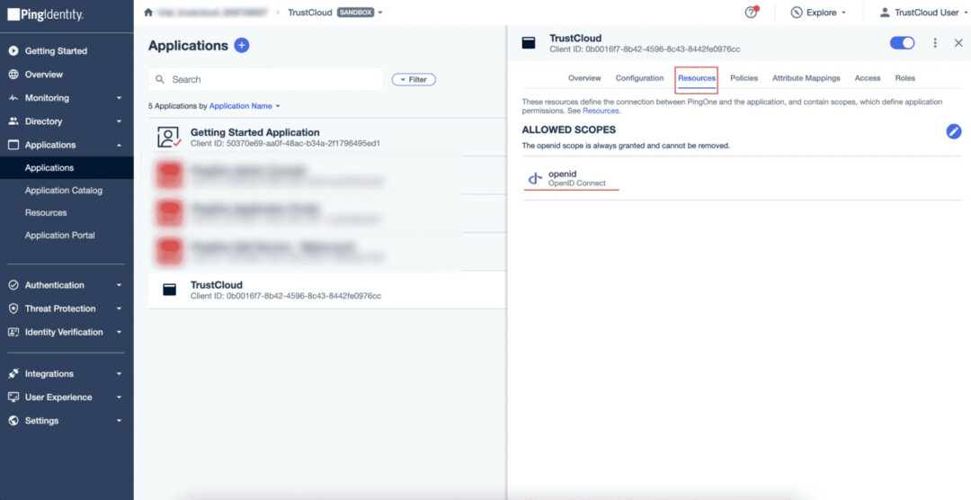This screenshot has width=971, height=500.
Task: Click the OpenID Connect logo icon
Action: [x=535, y=178]
